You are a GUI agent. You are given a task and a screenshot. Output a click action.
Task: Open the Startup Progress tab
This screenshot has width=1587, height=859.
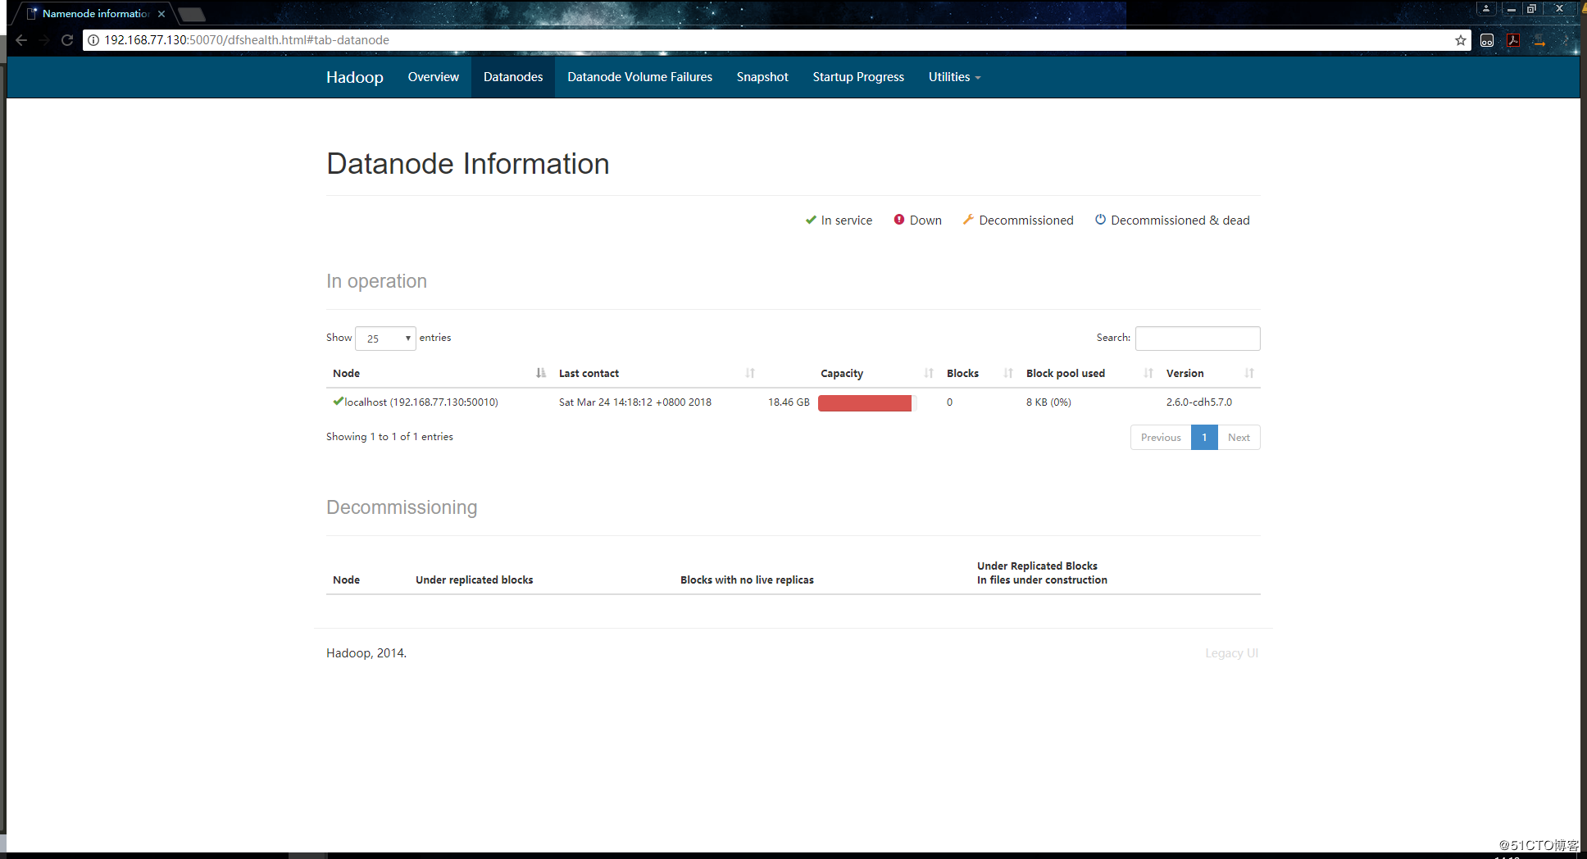click(x=858, y=77)
